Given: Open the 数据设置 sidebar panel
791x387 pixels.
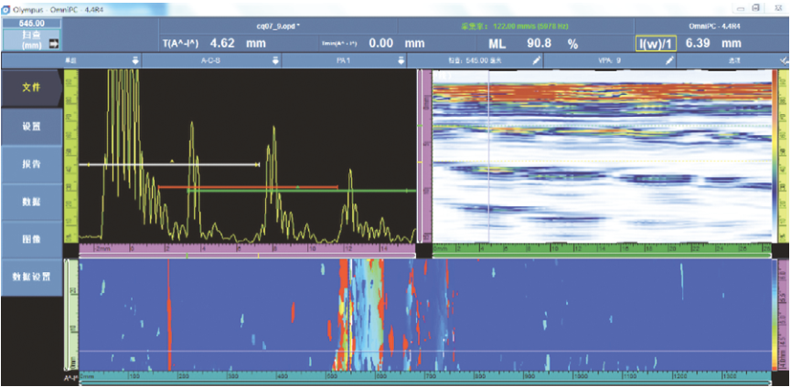Looking at the screenshot, I should pyautogui.click(x=30, y=276).
